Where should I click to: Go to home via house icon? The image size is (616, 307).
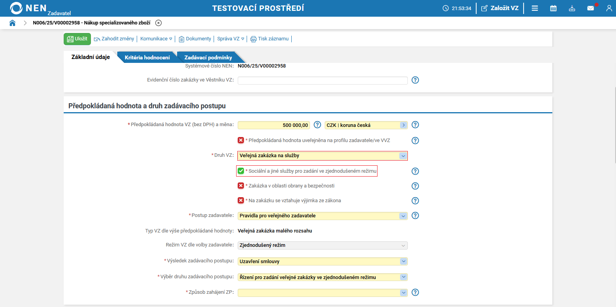[12, 23]
